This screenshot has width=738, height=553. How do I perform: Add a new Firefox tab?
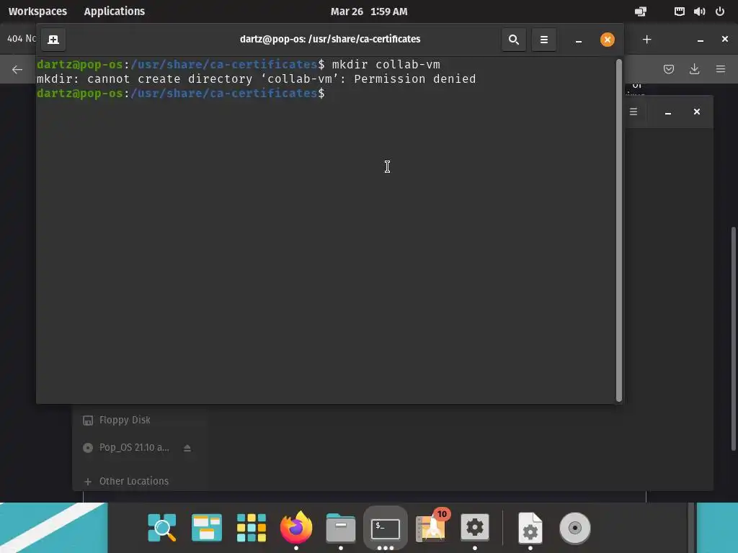[x=647, y=40]
